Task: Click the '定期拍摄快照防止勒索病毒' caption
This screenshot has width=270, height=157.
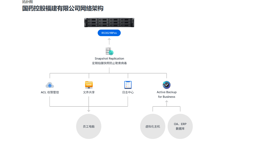Action: tap(109, 63)
